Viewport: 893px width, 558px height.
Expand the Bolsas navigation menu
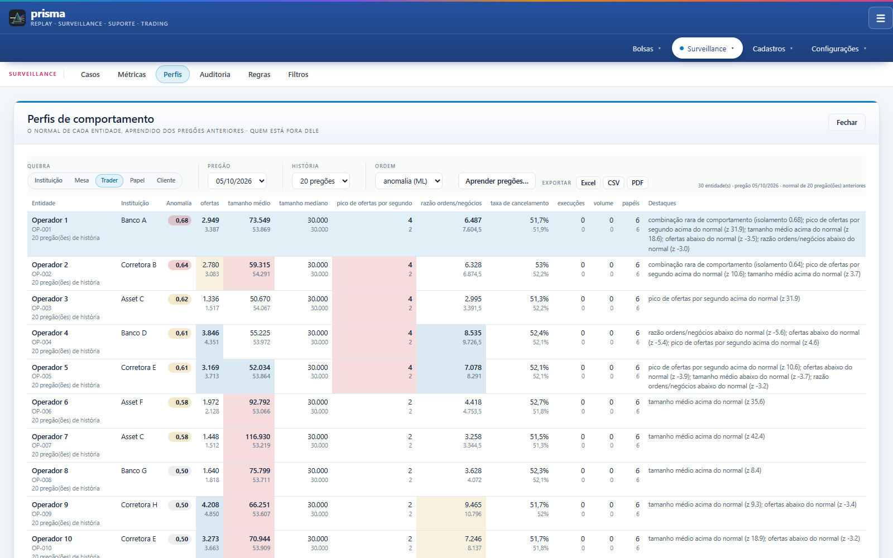646,49
